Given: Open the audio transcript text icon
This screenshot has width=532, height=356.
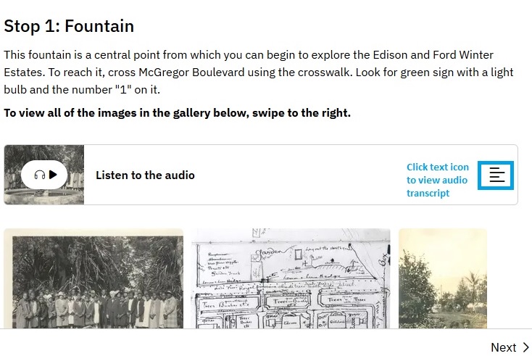Looking at the screenshot, I should point(496,175).
